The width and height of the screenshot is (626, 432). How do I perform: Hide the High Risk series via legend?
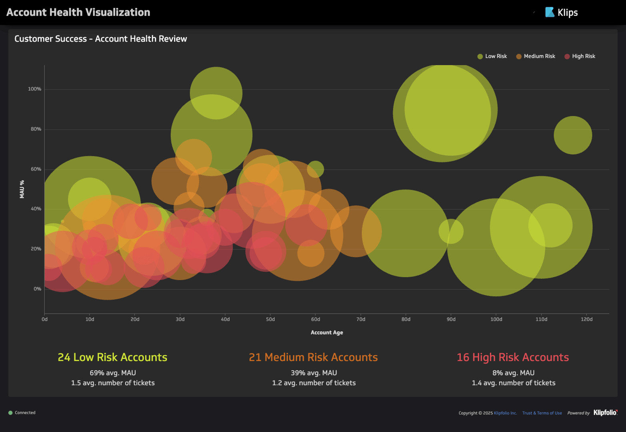pyautogui.click(x=583, y=56)
